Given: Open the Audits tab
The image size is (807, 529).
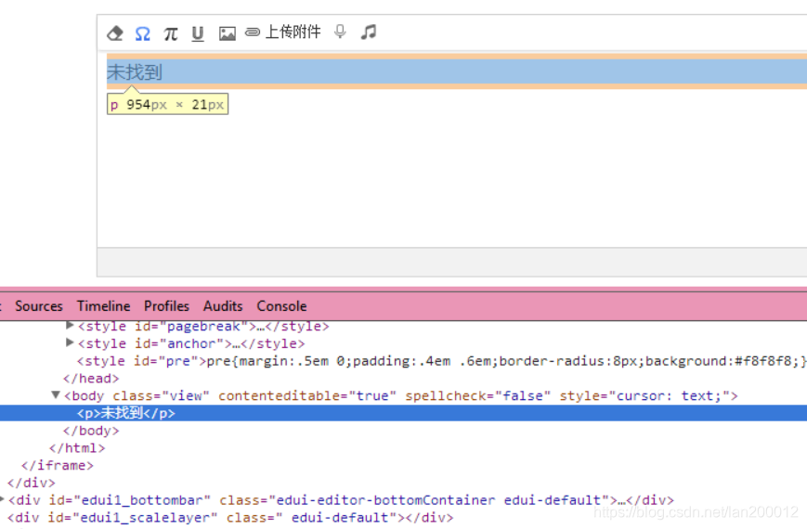Looking at the screenshot, I should (x=223, y=306).
